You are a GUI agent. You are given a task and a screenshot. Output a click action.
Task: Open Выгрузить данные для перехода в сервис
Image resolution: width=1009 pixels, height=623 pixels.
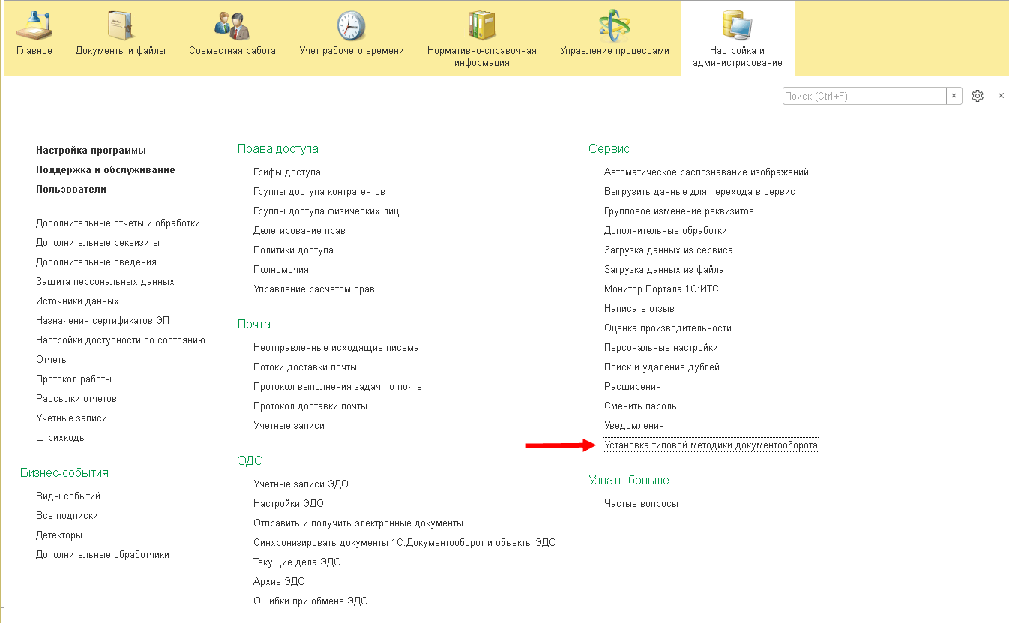coord(699,192)
